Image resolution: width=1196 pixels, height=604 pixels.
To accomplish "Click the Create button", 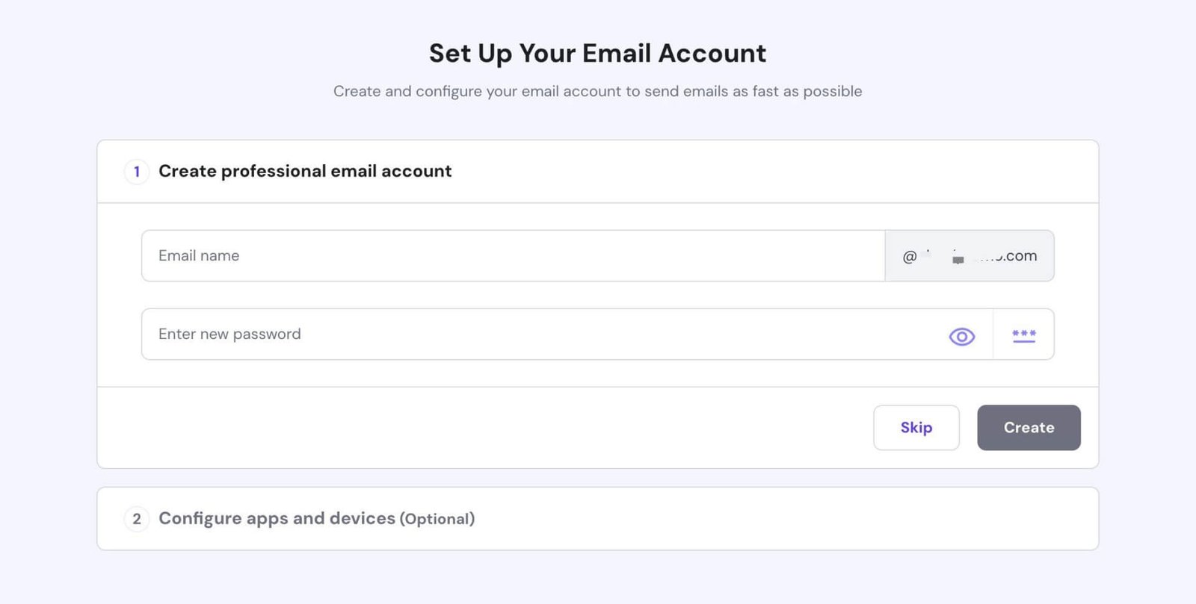I will click(x=1029, y=428).
